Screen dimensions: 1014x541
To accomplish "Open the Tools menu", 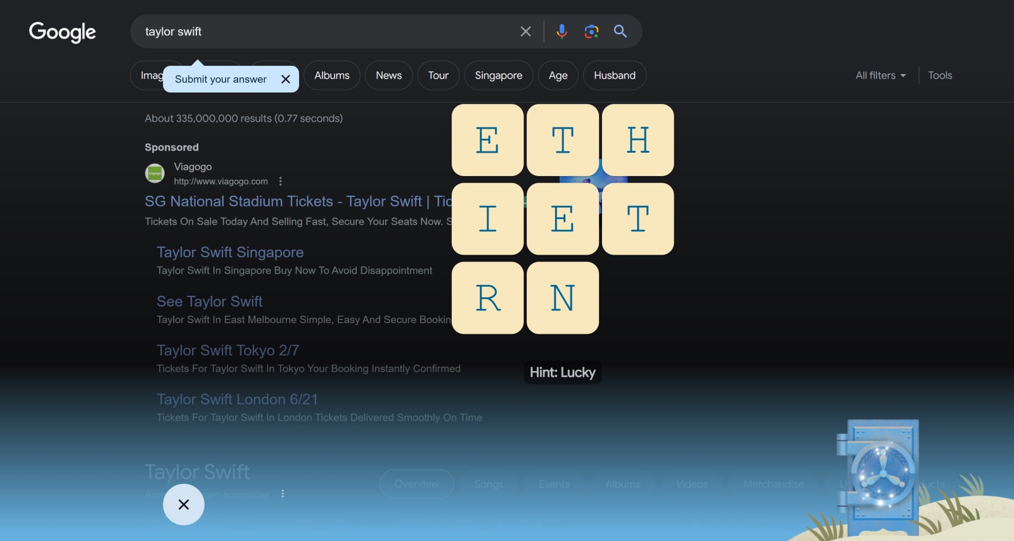I will 940,75.
